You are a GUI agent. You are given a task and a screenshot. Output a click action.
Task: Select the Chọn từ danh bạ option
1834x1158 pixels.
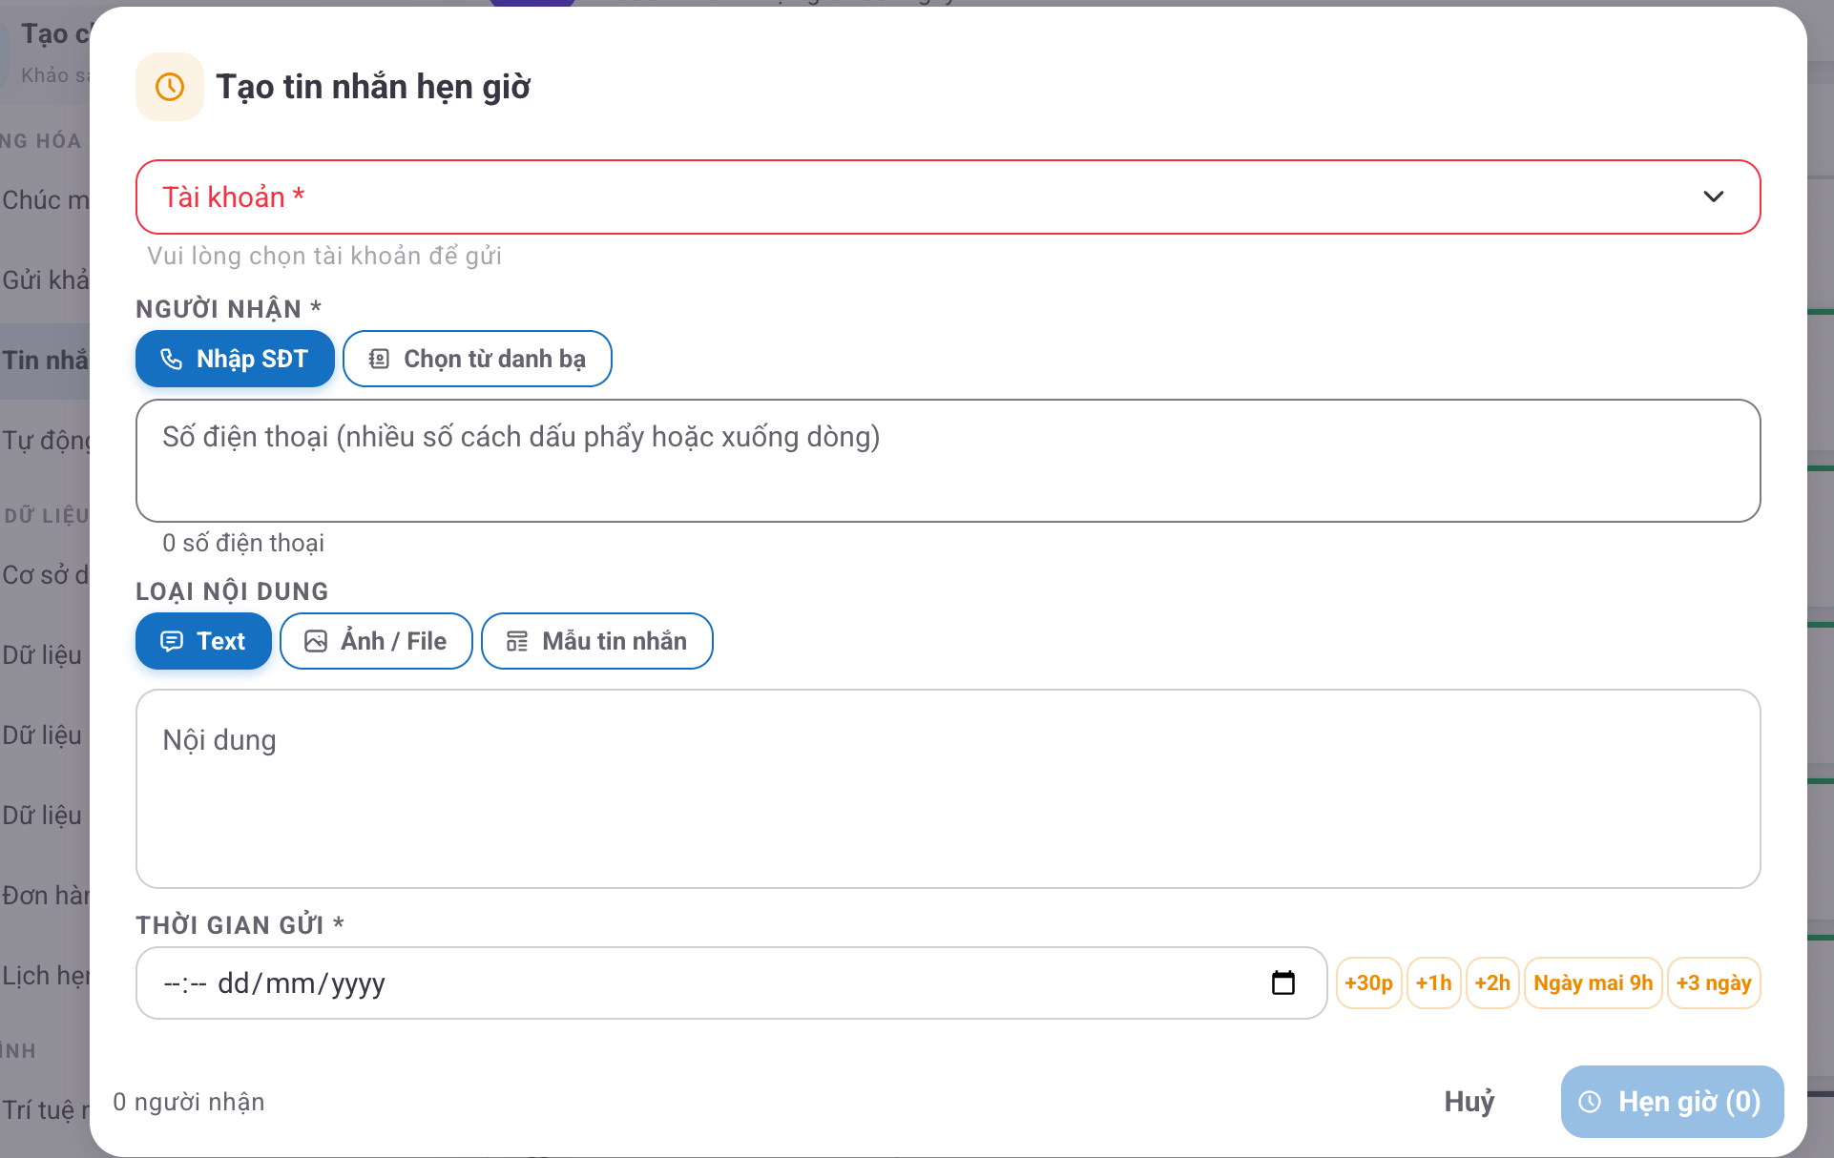point(477,359)
